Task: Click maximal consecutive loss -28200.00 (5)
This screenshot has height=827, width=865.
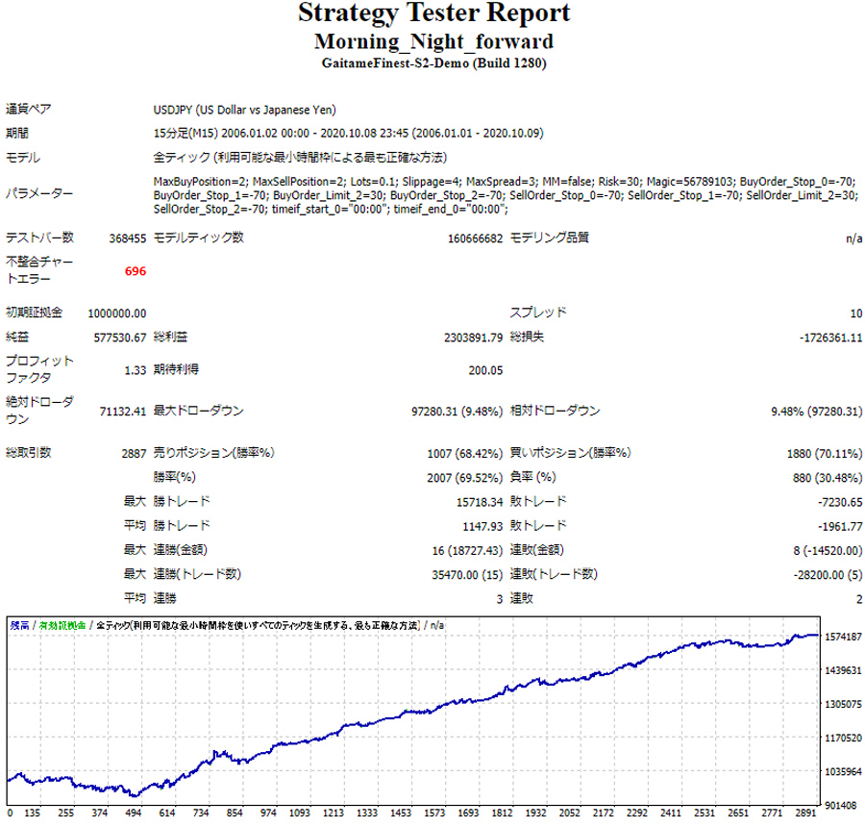Action: click(x=828, y=575)
